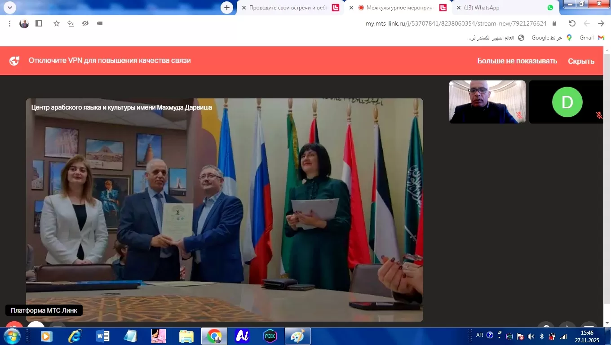Click the lock site info icon
This screenshot has width=611, height=345.
tap(554, 23)
